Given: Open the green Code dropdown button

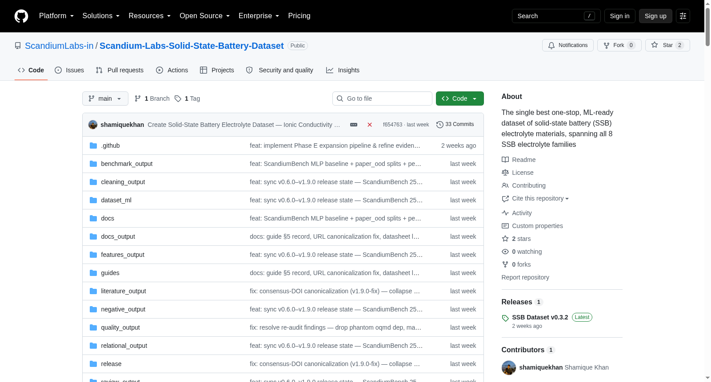Looking at the screenshot, I should (460, 98).
